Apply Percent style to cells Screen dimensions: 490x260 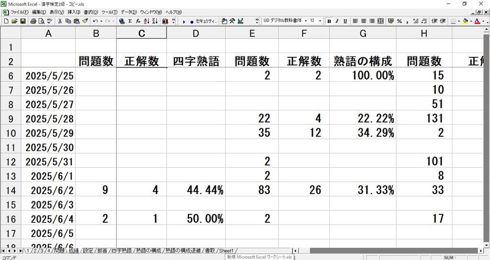click(399, 21)
